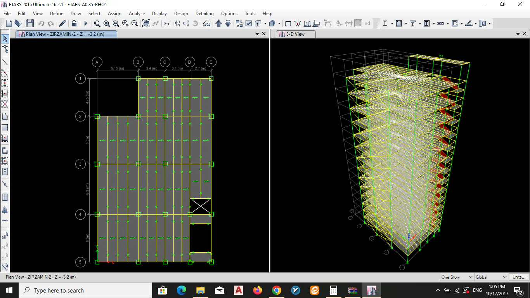Open Google Chrome from the taskbar

click(x=276, y=290)
